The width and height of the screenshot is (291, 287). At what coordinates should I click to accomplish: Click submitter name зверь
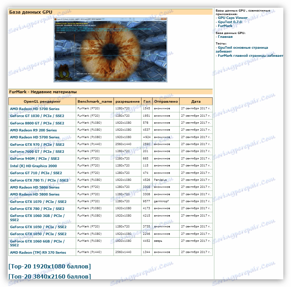point(158,241)
